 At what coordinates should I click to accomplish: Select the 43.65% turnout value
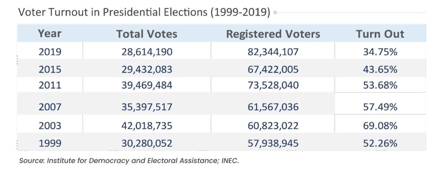click(x=380, y=69)
